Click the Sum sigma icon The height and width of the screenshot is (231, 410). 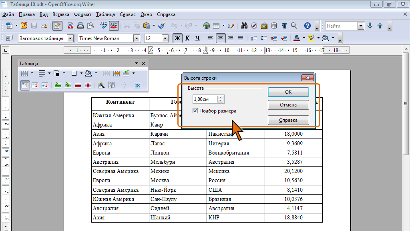[x=138, y=85]
